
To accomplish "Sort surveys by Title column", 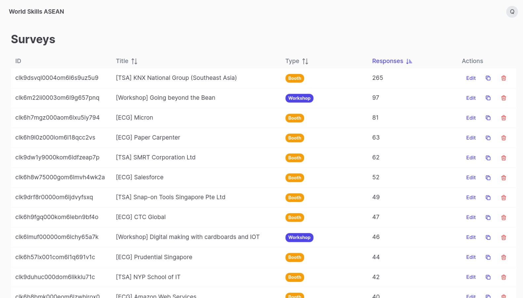I will coord(134,61).
